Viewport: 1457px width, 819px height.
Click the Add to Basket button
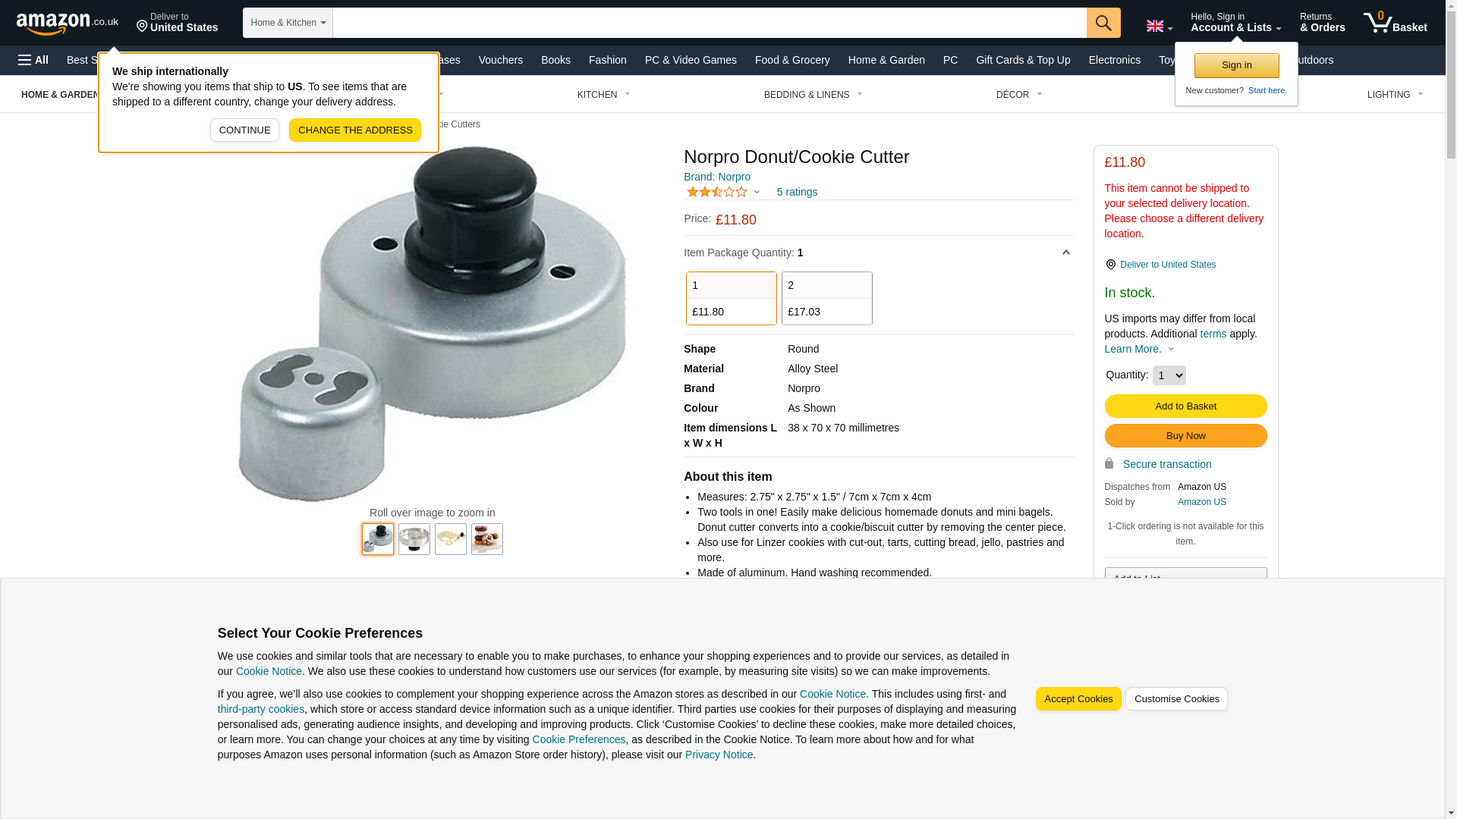1185,406
